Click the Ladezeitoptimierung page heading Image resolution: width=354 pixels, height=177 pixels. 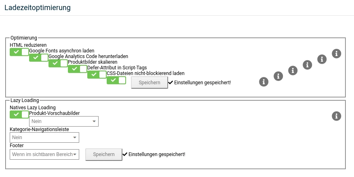(38, 7)
